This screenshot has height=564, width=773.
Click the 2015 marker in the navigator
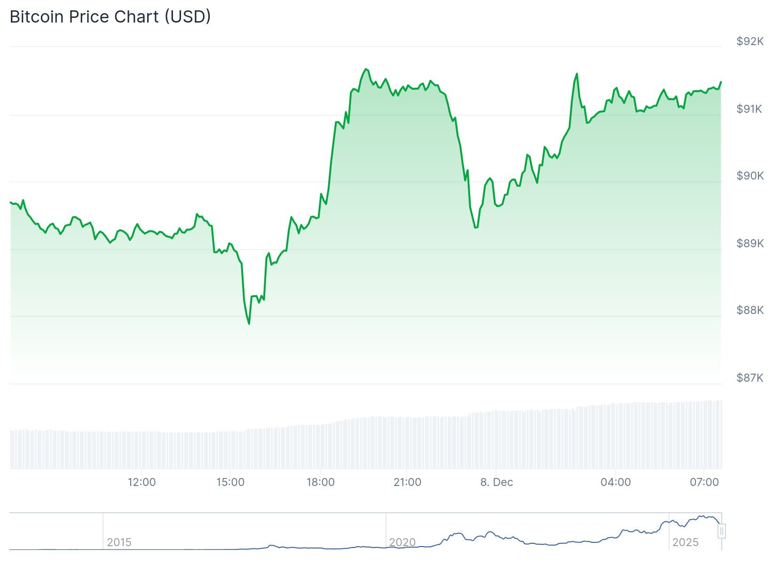tap(119, 542)
